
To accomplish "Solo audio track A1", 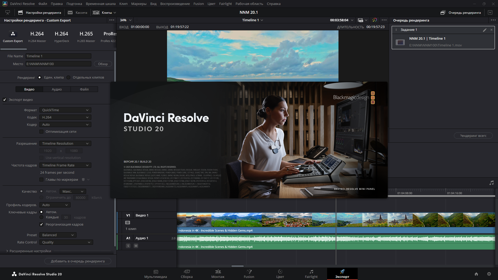I will tap(128, 246).
